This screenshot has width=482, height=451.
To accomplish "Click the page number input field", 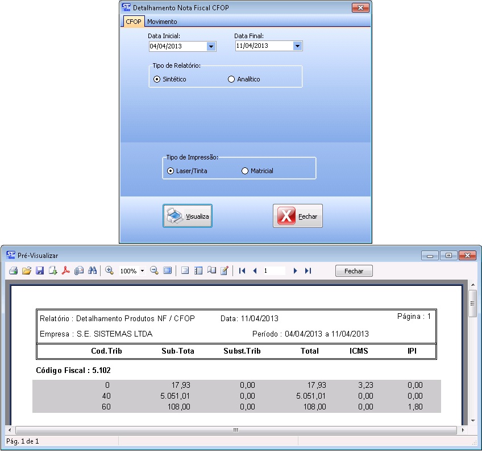I will [273, 271].
